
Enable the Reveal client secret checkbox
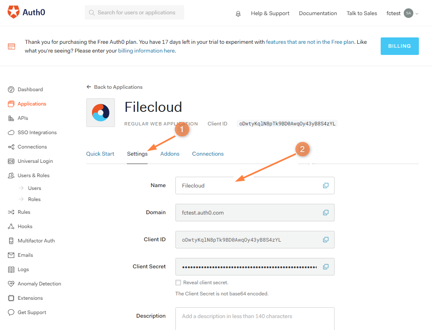(x=178, y=282)
